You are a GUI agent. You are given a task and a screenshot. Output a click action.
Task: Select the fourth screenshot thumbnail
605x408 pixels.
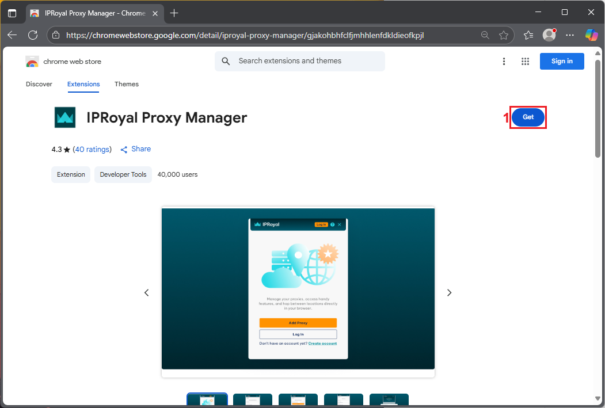(344, 399)
